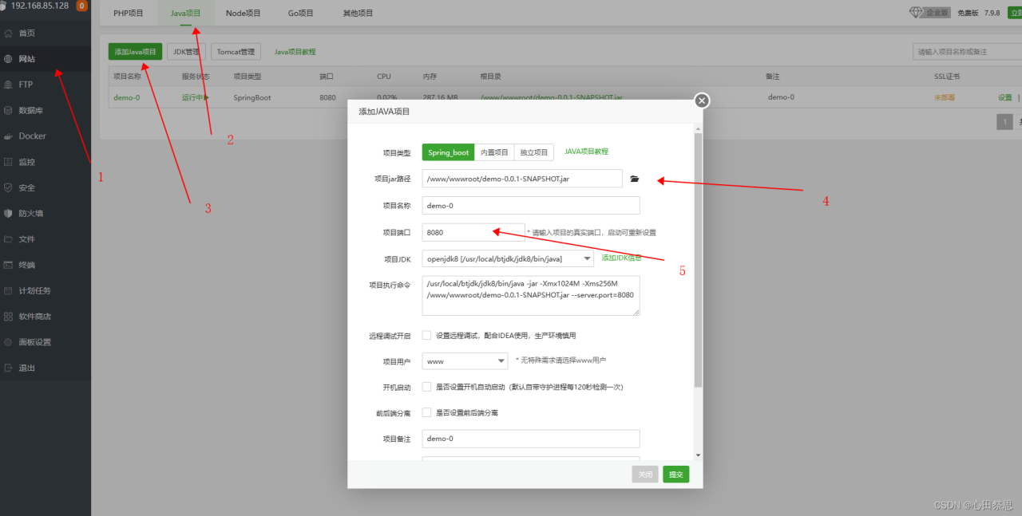Screen dimensions: 1022x516
Task: Open the 终端 terminal sidebar icon
Action: 9,265
